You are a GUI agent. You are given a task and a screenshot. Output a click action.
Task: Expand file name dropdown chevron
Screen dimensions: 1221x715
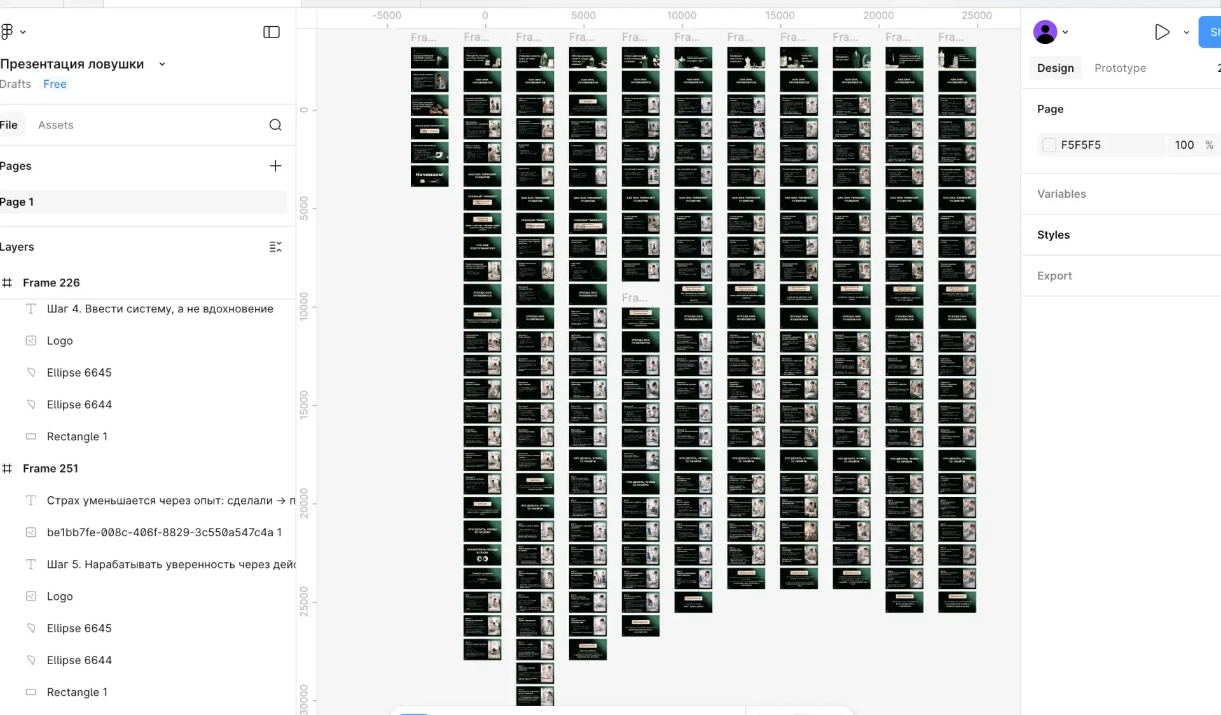162,64
